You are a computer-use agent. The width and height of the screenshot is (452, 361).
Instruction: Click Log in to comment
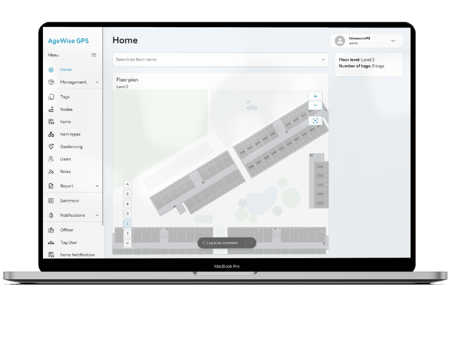[x=222, y=243]
